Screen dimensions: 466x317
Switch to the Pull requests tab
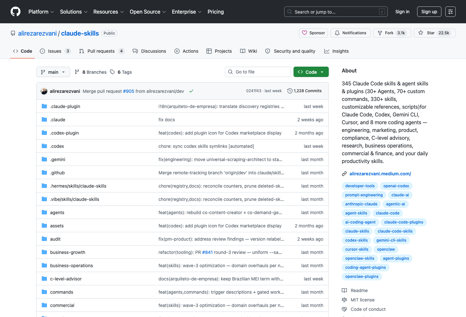[x=102, y=51]
